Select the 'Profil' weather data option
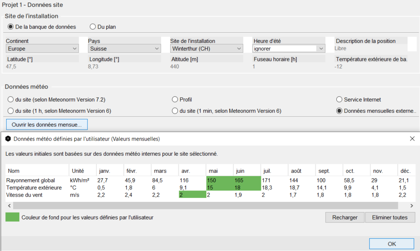 [x=175, y=99]
